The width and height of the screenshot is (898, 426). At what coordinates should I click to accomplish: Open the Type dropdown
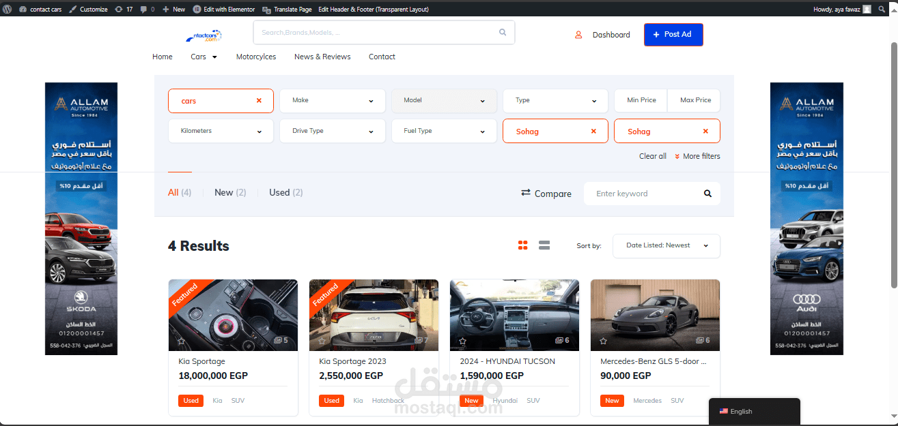(x=555, y=100)
